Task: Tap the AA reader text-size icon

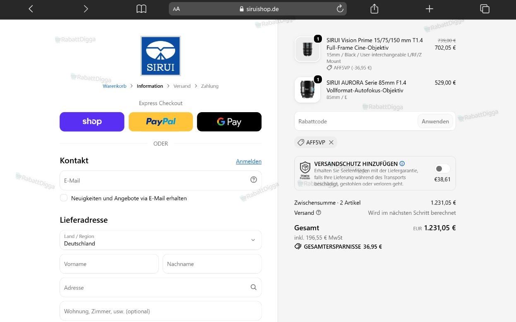Action: (176, 9)
